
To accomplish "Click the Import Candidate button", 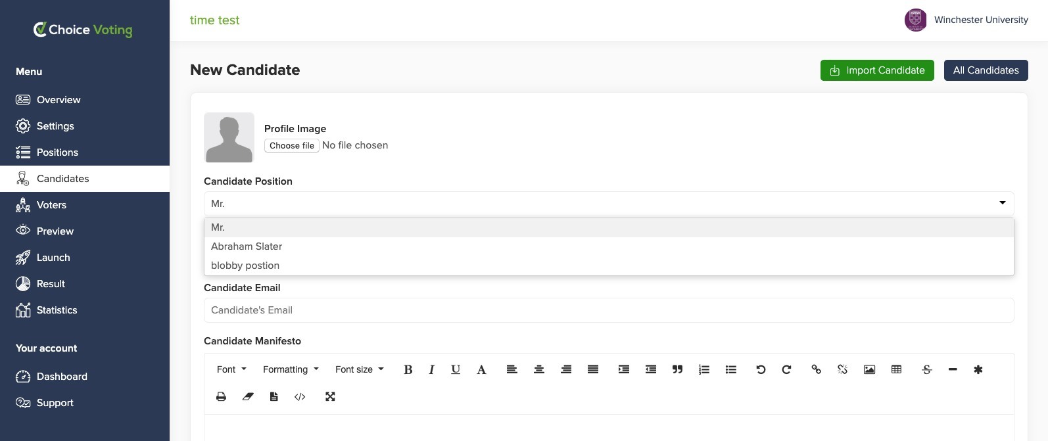I will [x=877, y=70].
